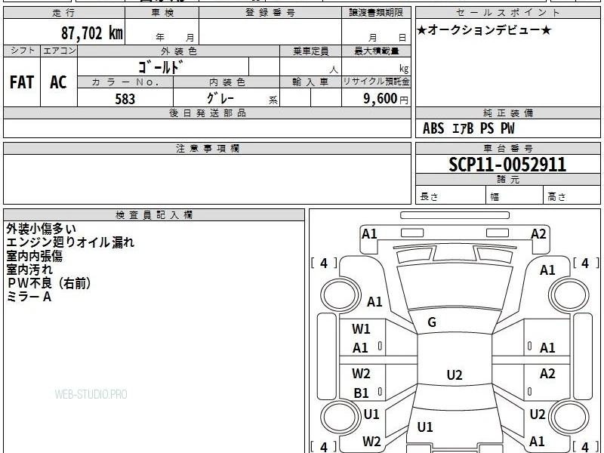Select the 高さ dimension label
Screen dimensions: 604x453
tap(556, 197)
